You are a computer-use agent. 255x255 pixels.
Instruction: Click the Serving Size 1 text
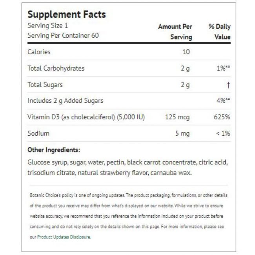point(46,26)
